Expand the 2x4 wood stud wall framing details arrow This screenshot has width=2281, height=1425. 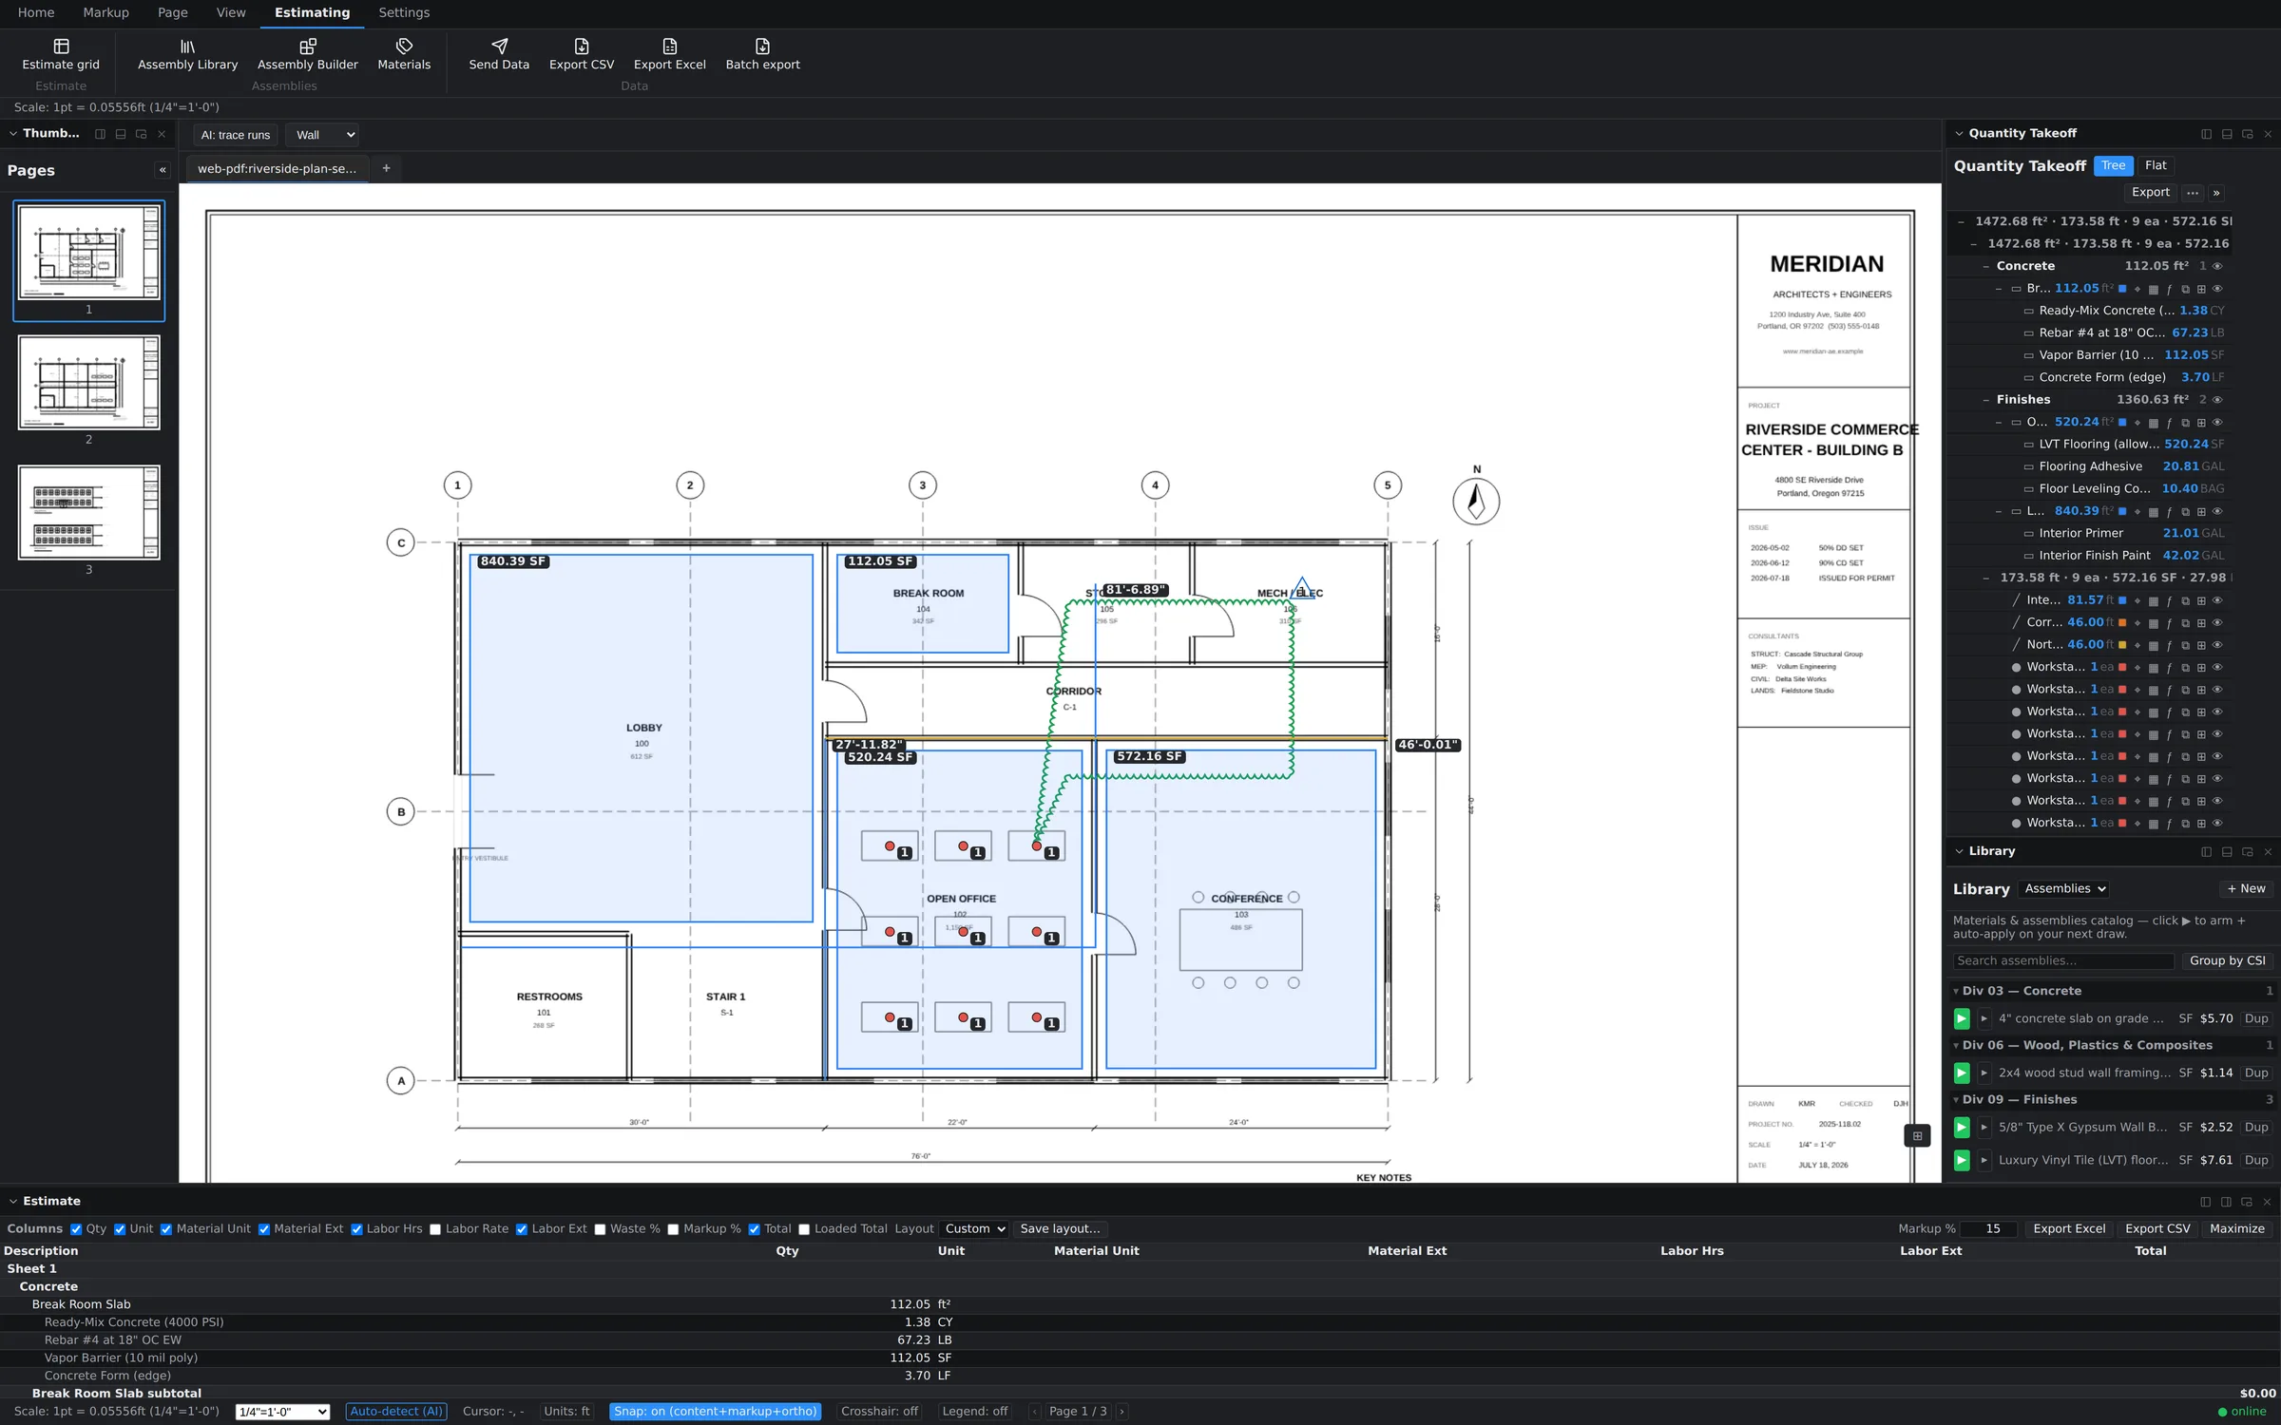(1984, 1073)
